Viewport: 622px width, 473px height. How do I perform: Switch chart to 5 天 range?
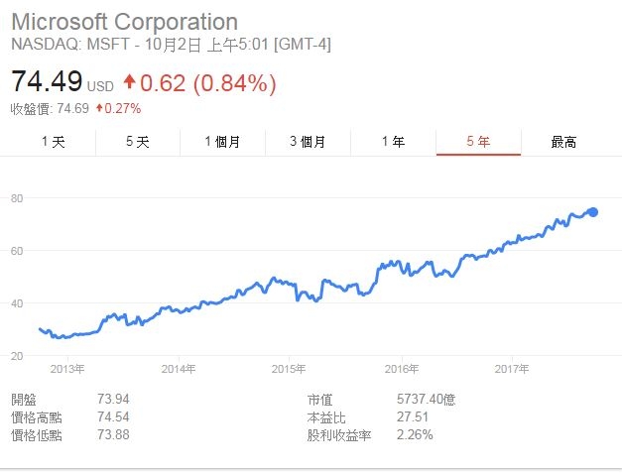pos(138,142)
